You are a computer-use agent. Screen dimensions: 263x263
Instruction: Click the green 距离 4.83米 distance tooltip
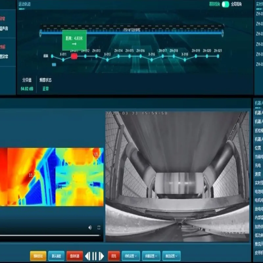[74, 40]
